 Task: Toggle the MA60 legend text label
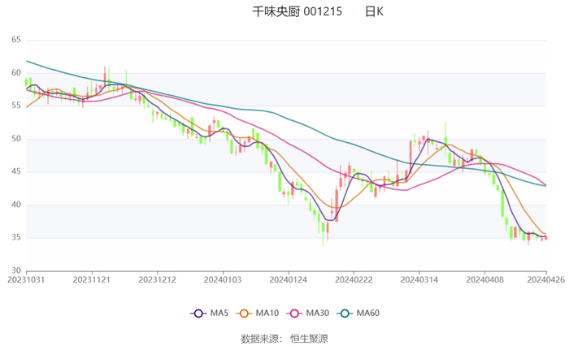coord(368,314)
